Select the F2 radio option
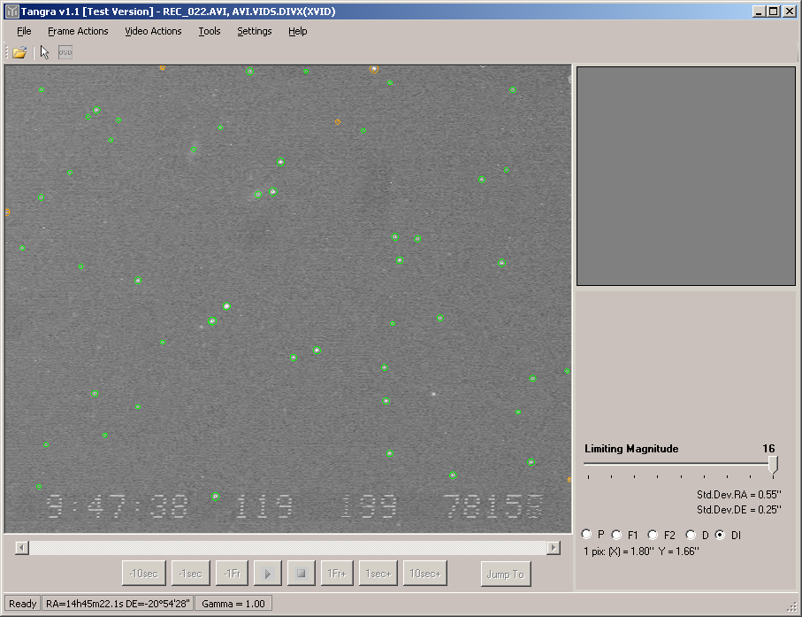Image resolution: width=802 pixels, height=617 pixels. point(653,535)
